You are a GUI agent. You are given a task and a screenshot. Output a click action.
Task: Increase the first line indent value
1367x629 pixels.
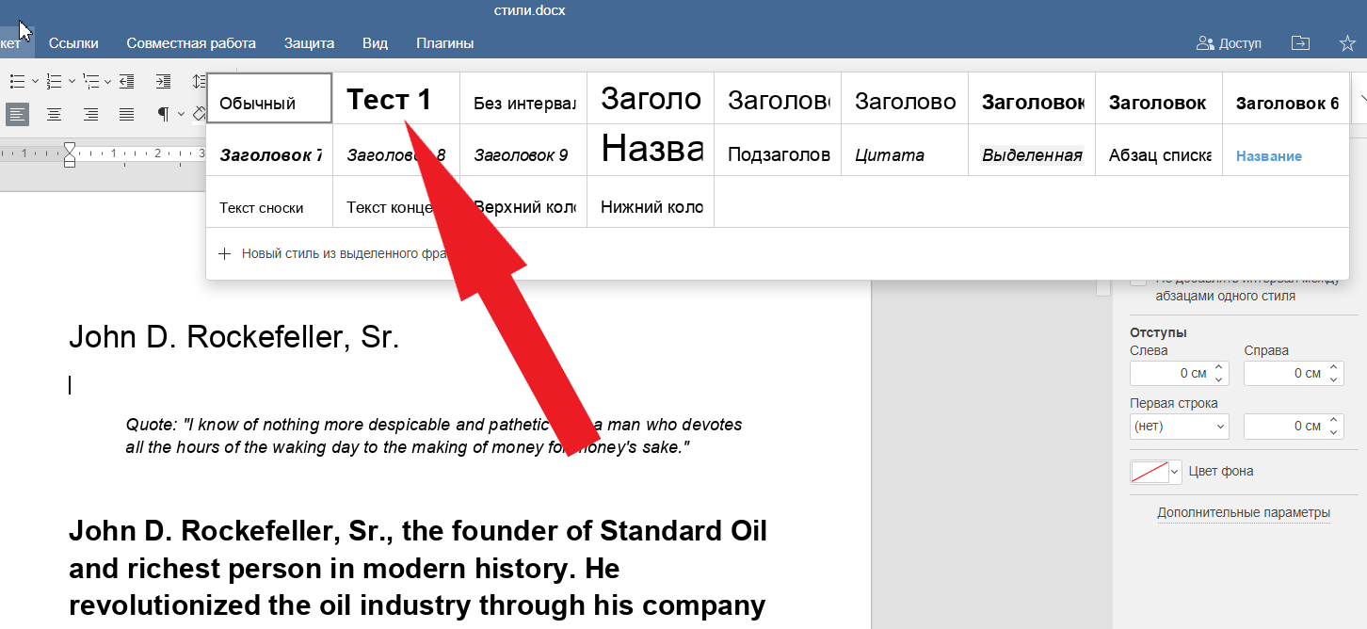1332,420
